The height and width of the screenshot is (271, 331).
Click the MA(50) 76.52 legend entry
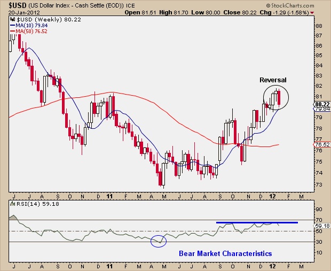[28, 32]
